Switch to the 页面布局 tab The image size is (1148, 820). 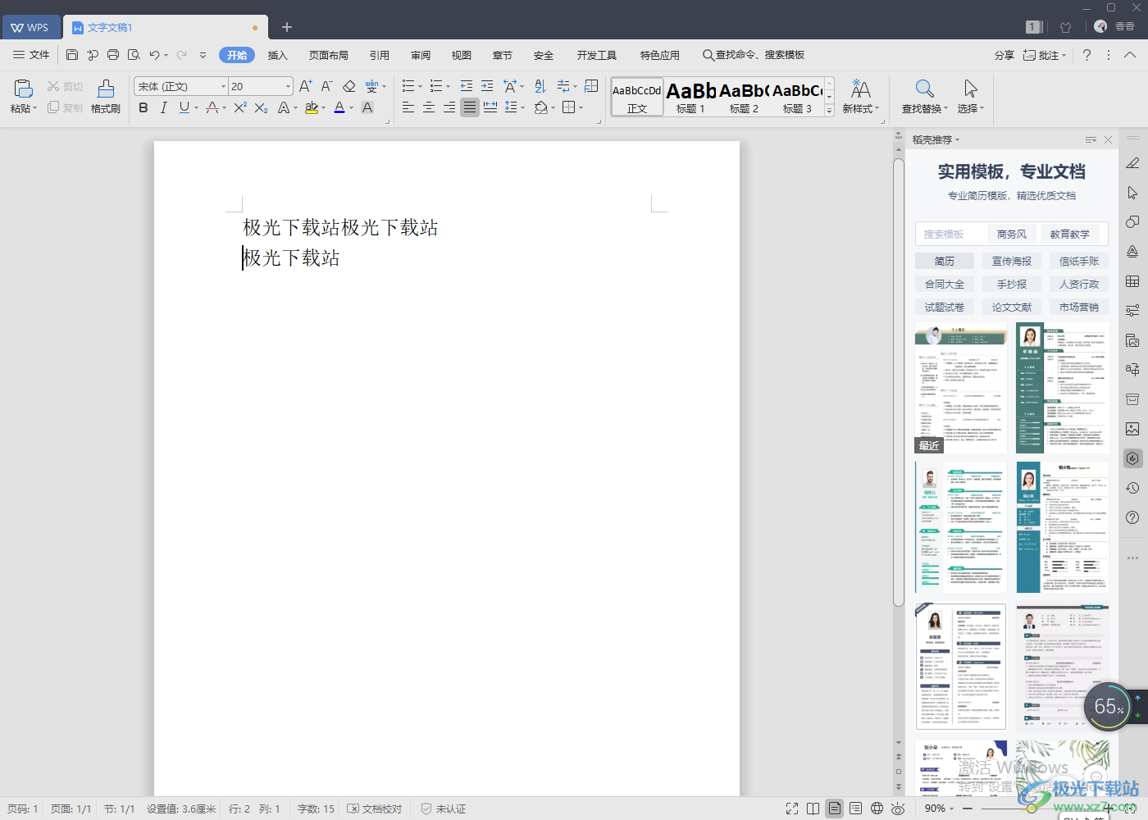pyautogui.click(x=329, y=55)
